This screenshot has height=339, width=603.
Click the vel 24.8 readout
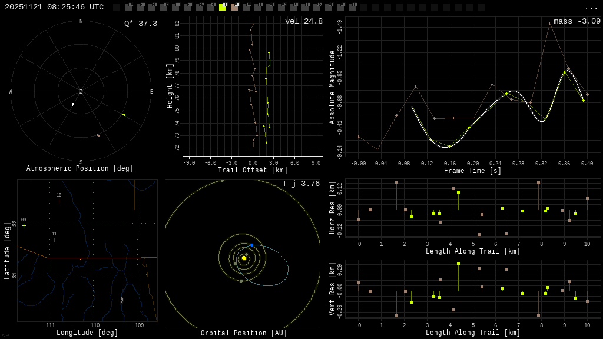(303, 21)
